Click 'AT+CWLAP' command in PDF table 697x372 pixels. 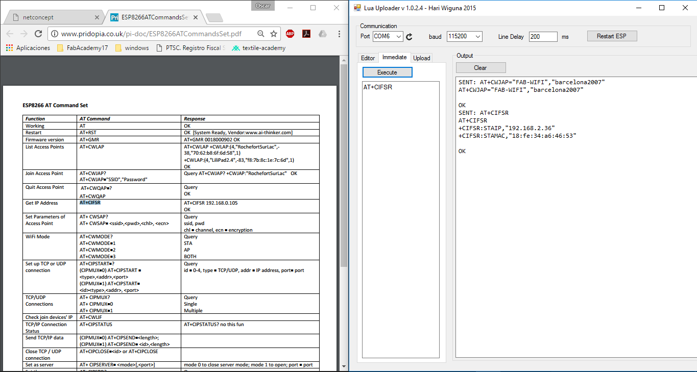tap(92, 146)
